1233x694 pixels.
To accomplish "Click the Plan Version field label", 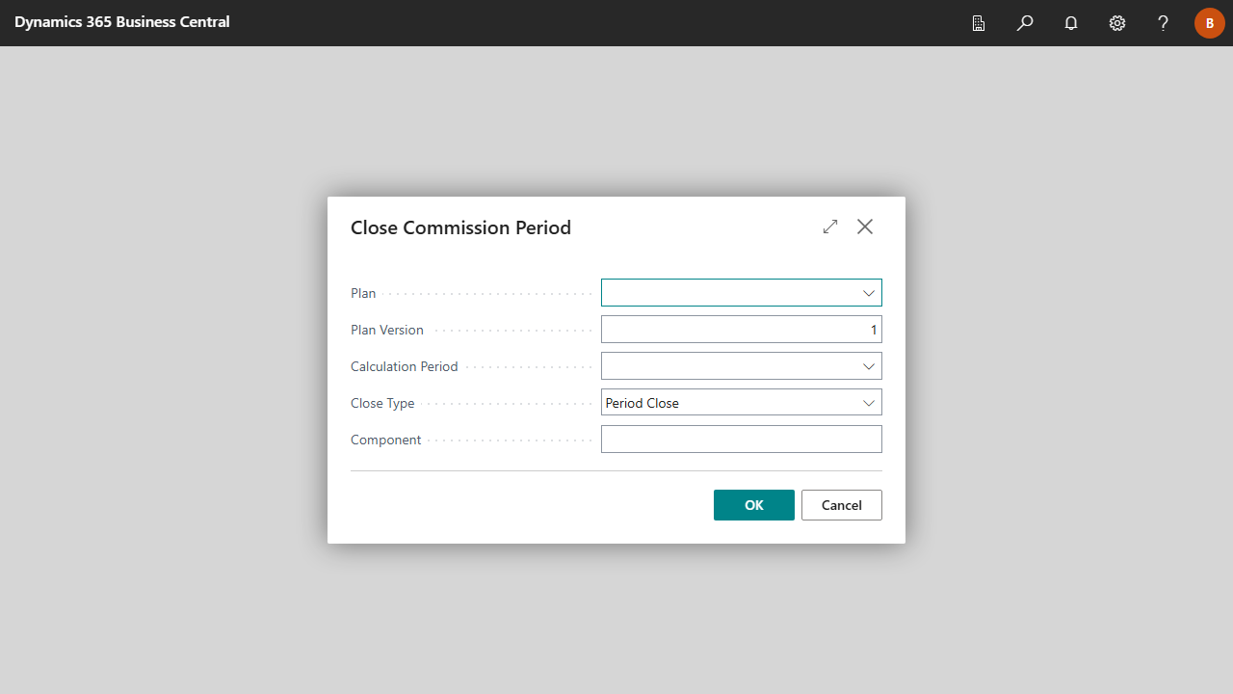I will [387, 330].
